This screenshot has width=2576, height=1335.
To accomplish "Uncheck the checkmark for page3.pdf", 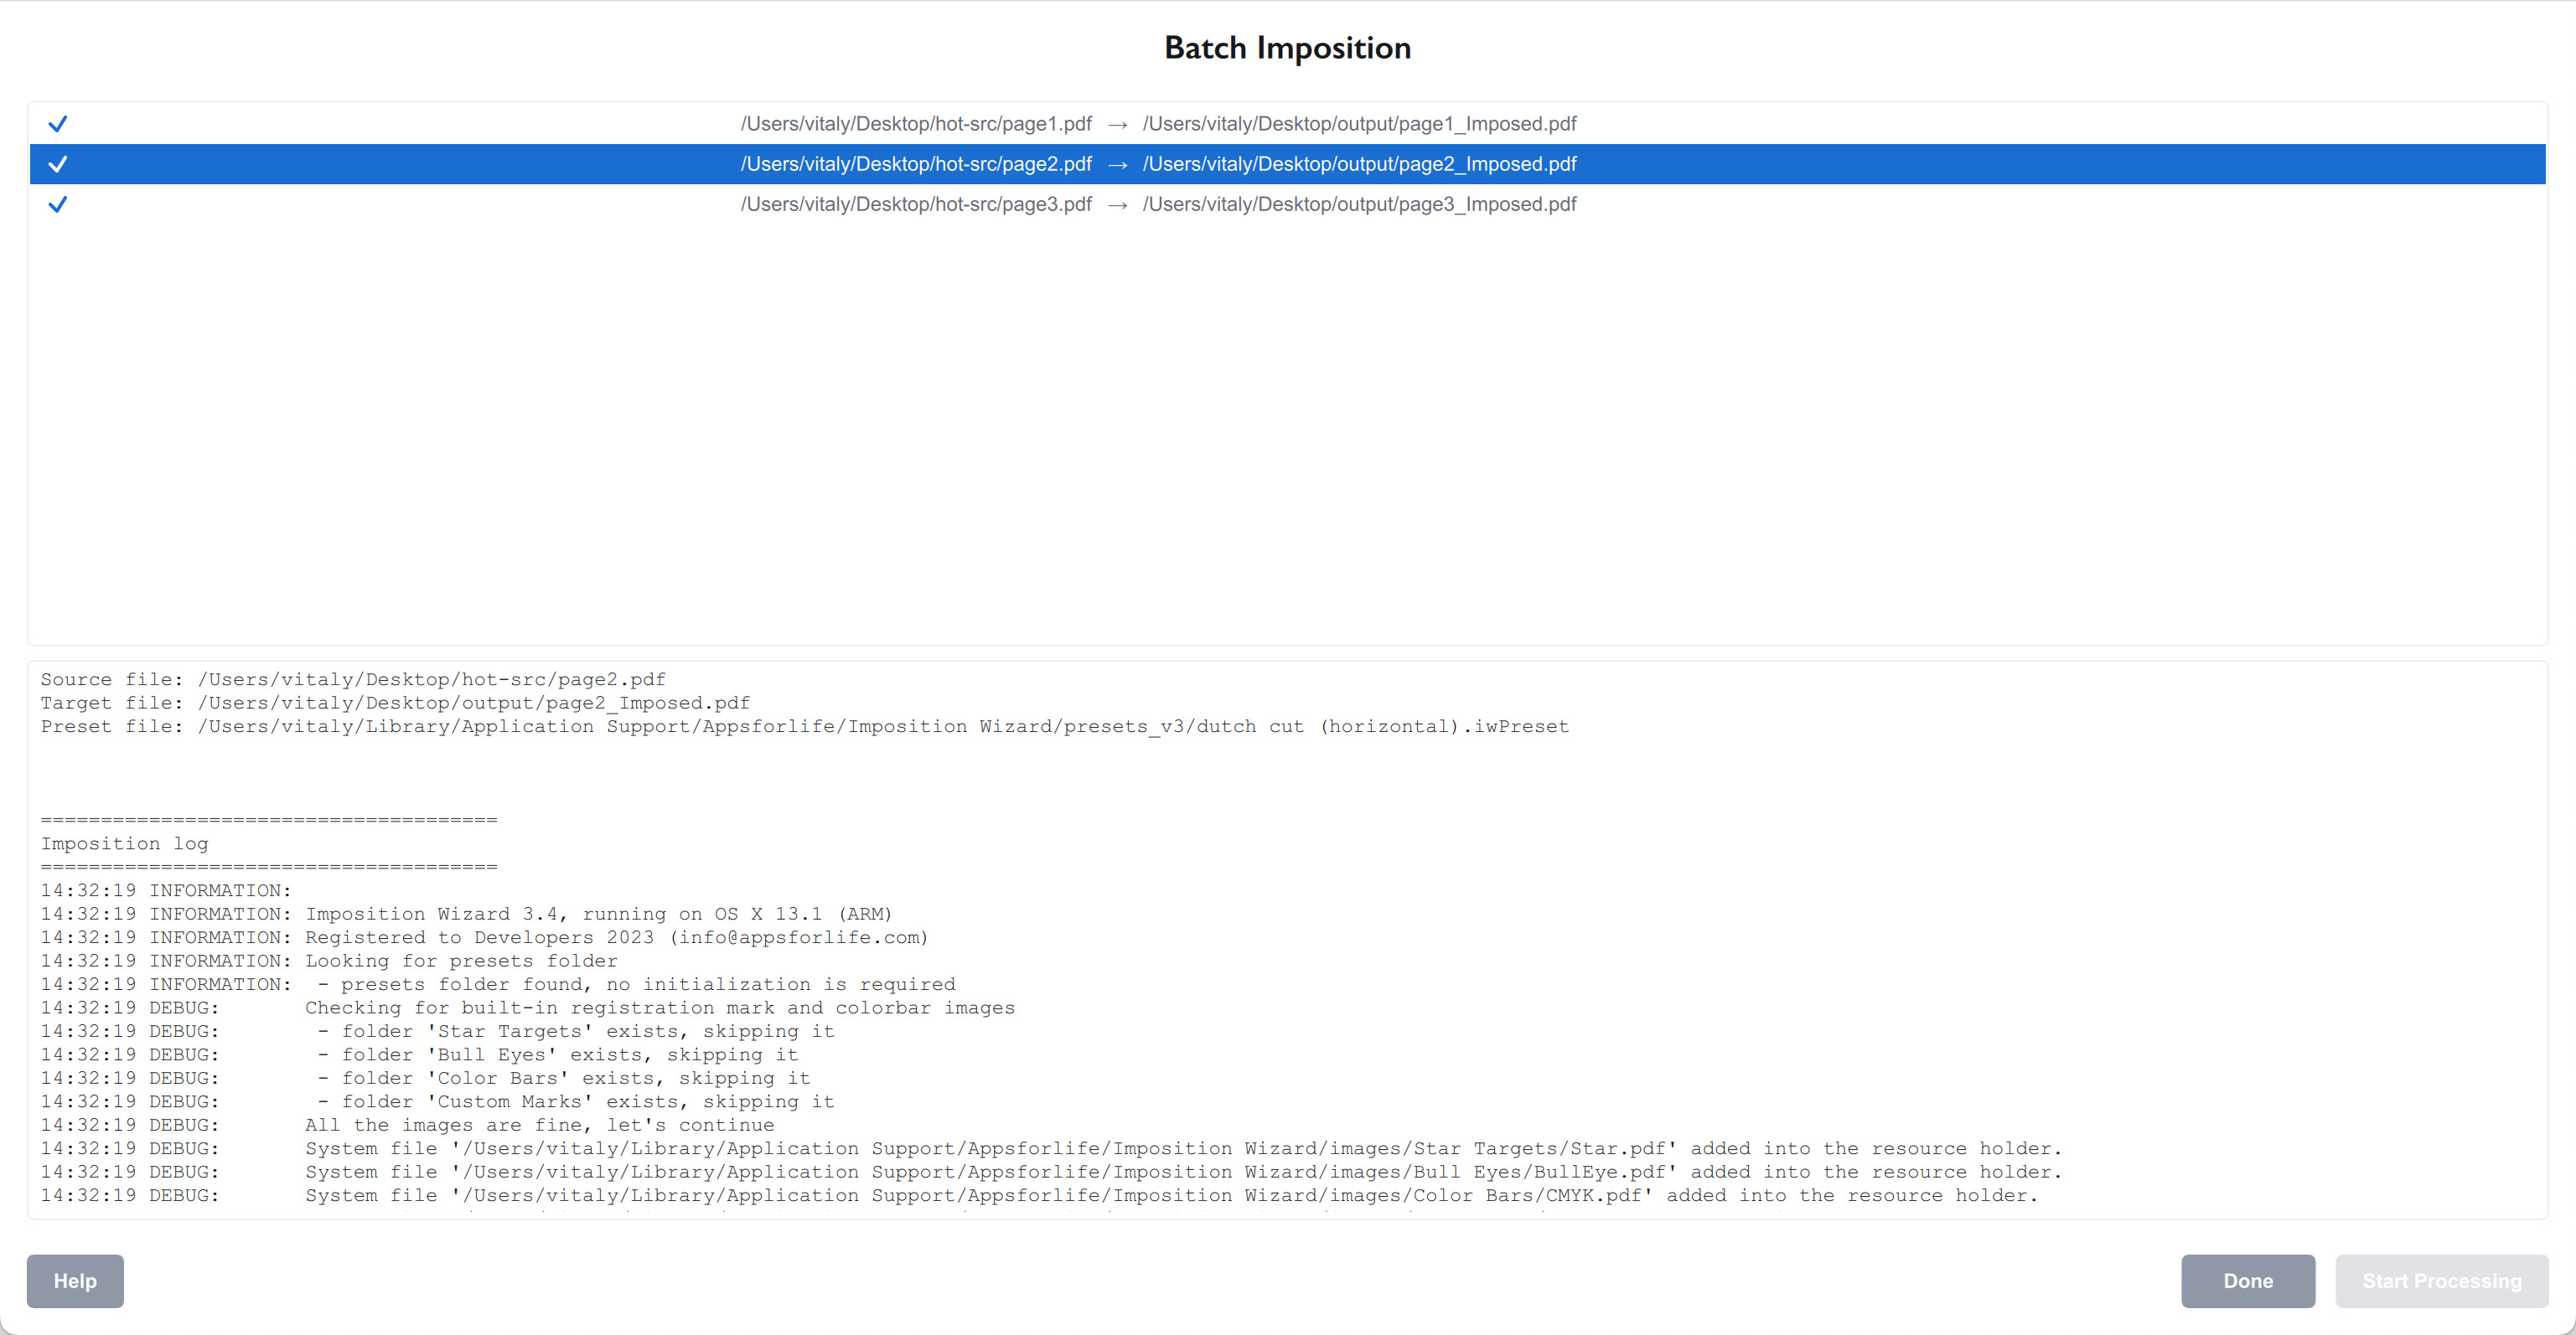I will click(58, 204).
